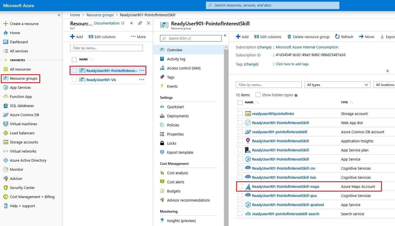395x226 pixels.
Task: Click Resource groups breadcrumb link
Action: (100, 15)
